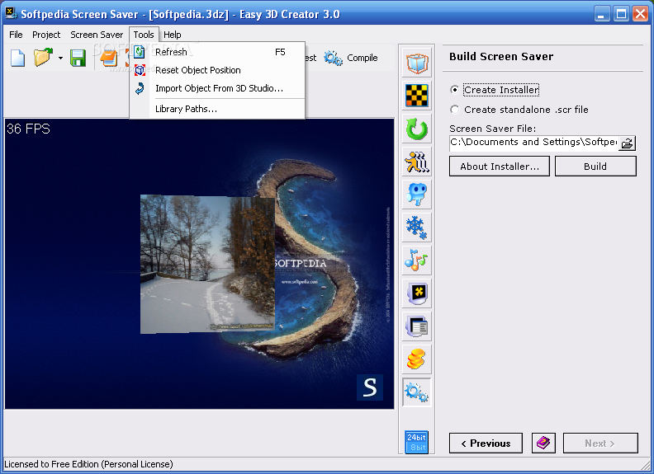Click the S logo in preview corner

[370, 387]
